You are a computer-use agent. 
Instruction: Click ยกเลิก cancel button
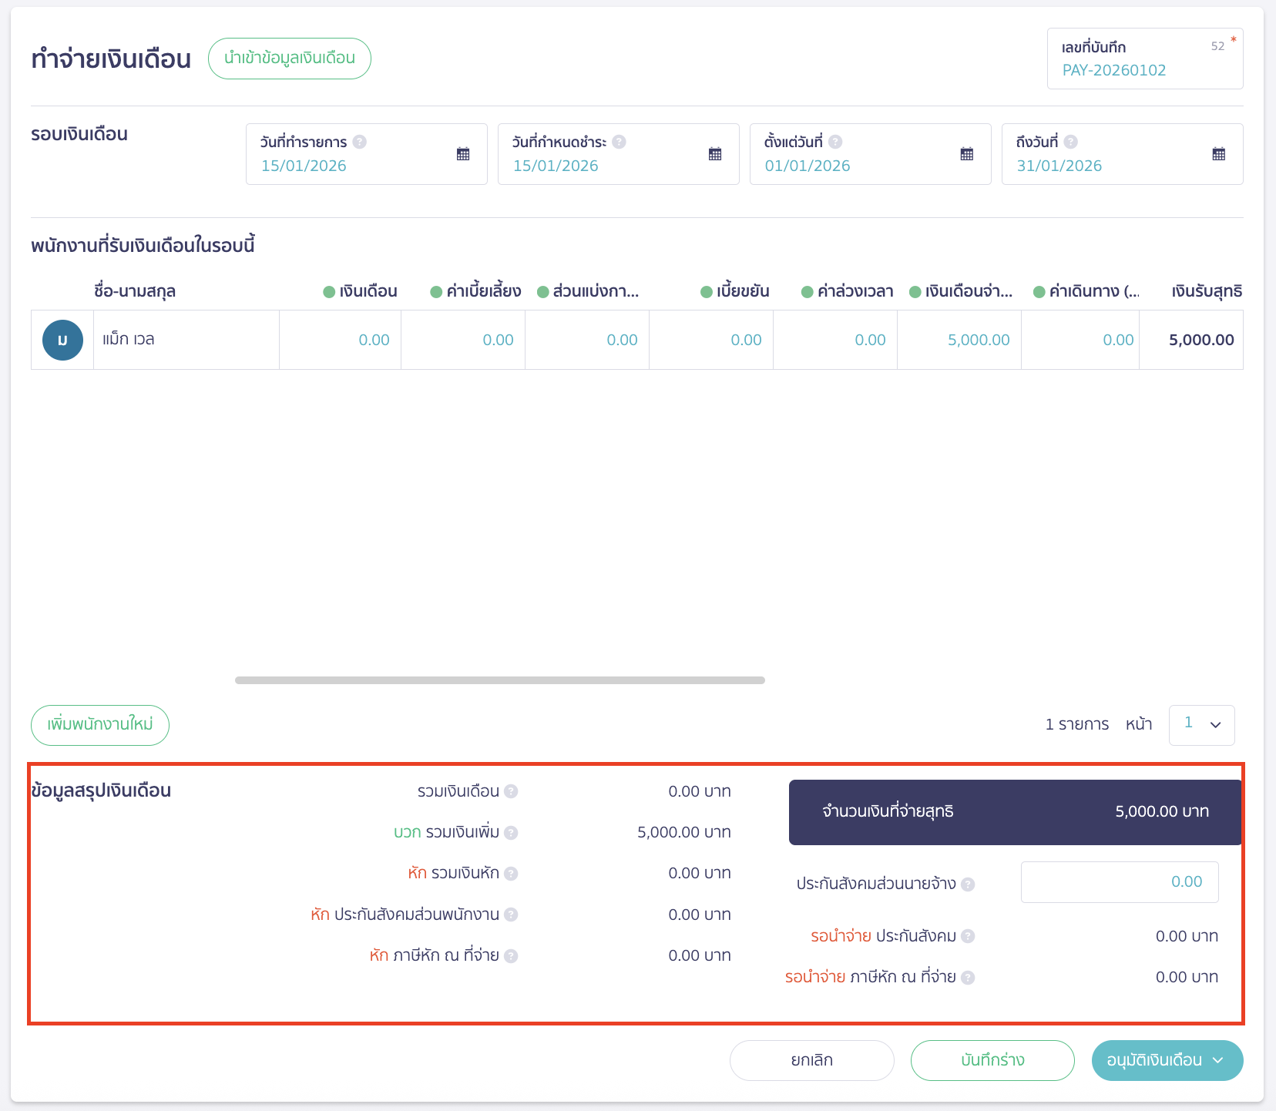[x=811, y=1060]
